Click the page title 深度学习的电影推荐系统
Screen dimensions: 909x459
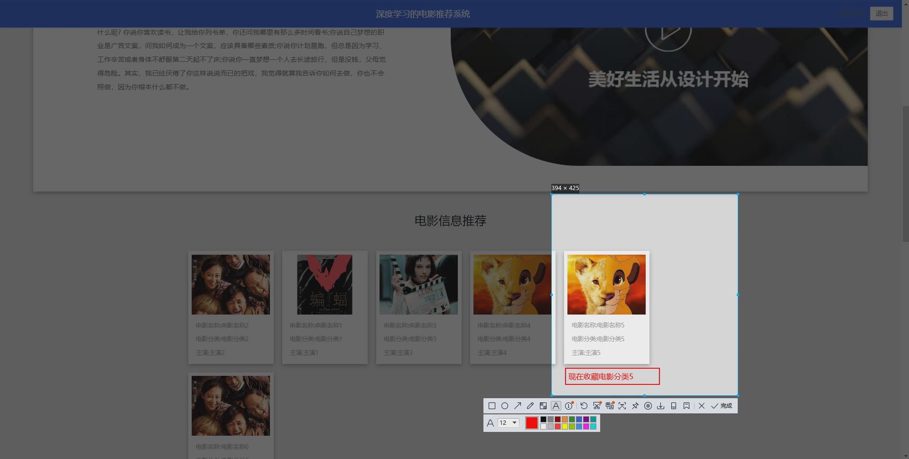point(423,14)
